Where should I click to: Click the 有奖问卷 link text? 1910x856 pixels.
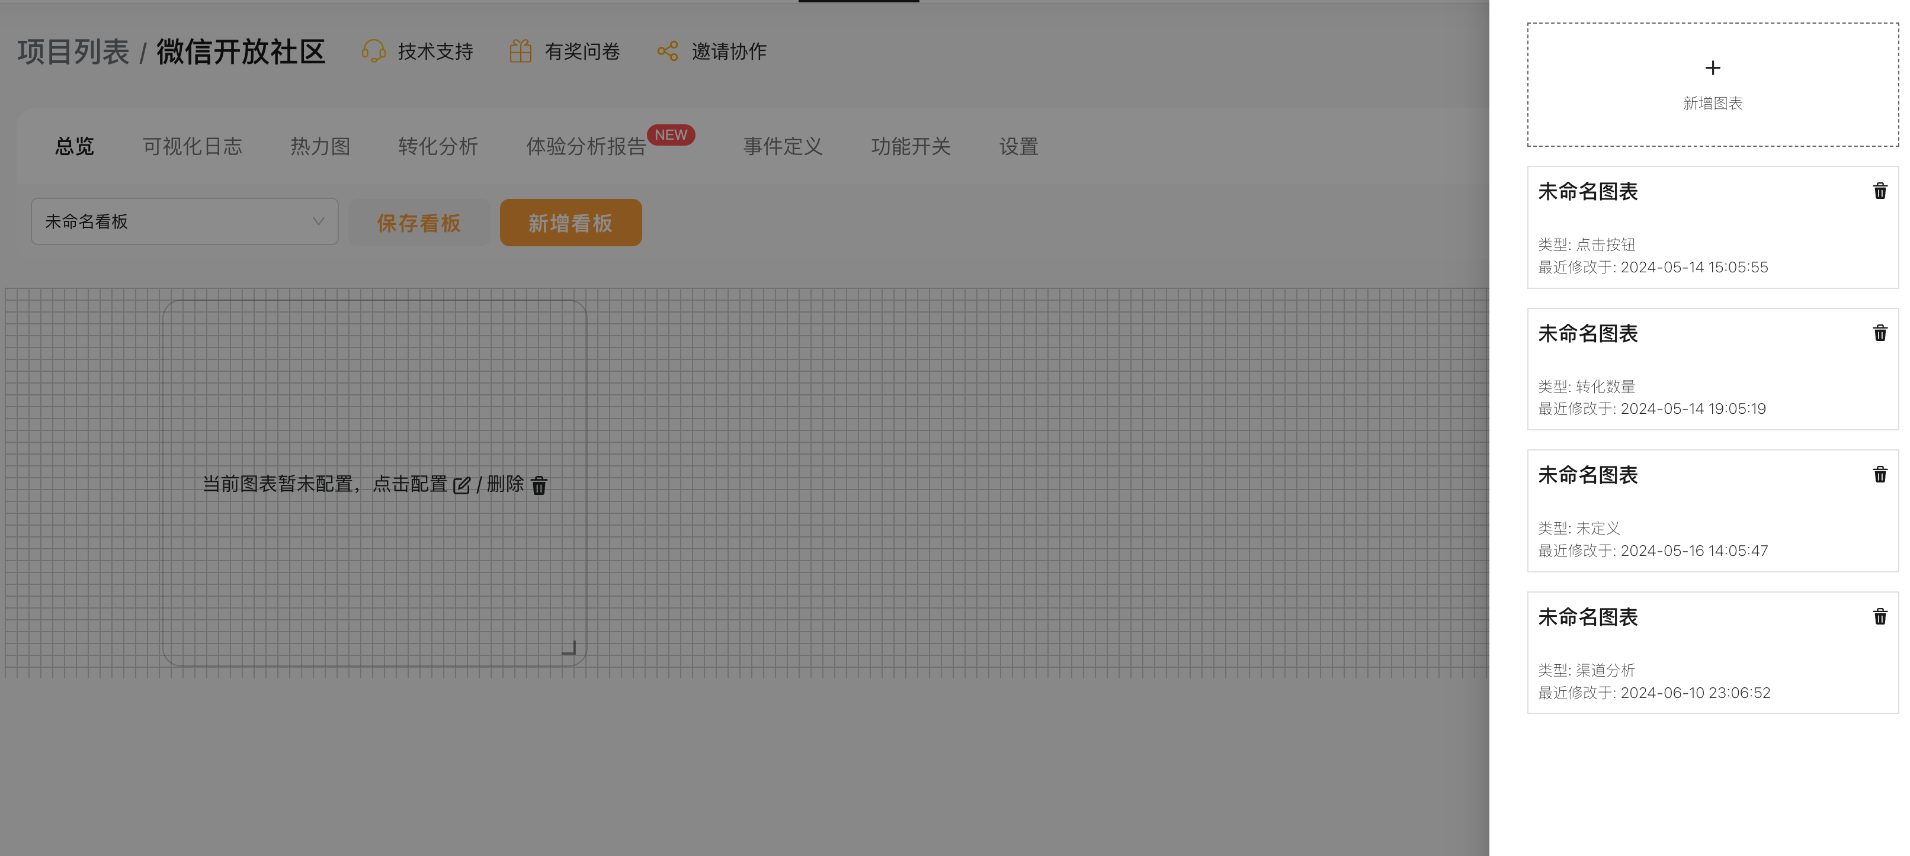pos(583,51)
